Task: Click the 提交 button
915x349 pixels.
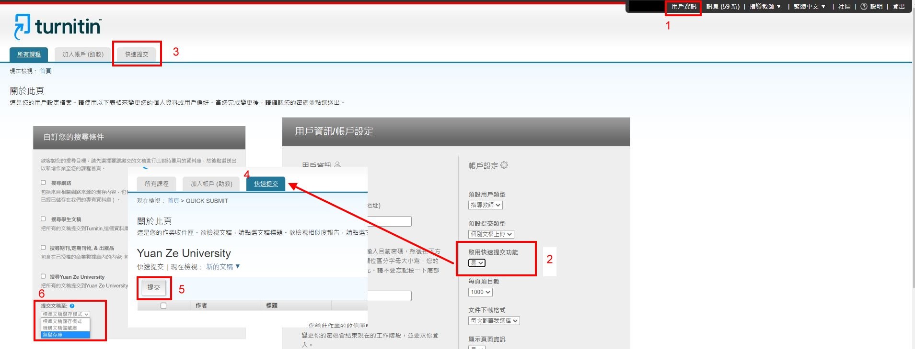Action: coord(154,287)
